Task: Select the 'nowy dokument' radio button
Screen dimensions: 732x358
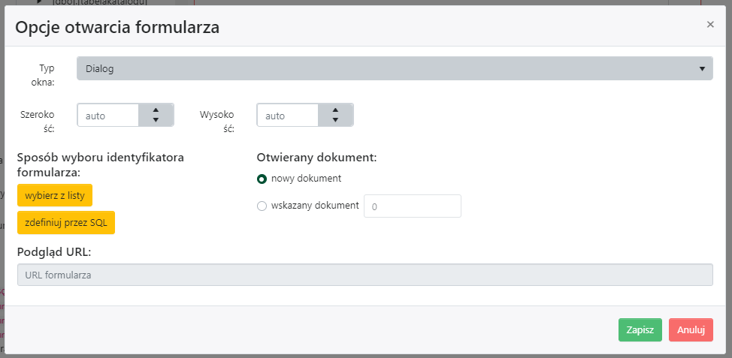Action: (x=262, y=179)
